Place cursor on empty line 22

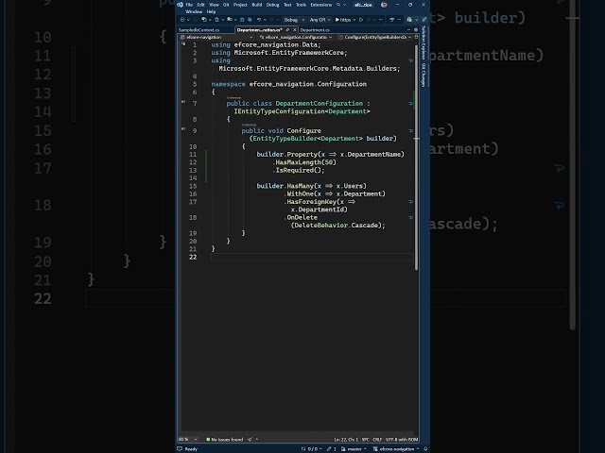click(x=312, y=257)
